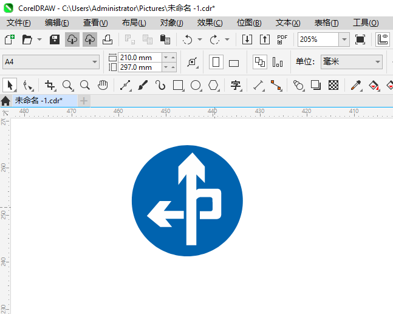Screen dimensions: 393x314
Task: Select the Ellipse tool
Action: 196,86
